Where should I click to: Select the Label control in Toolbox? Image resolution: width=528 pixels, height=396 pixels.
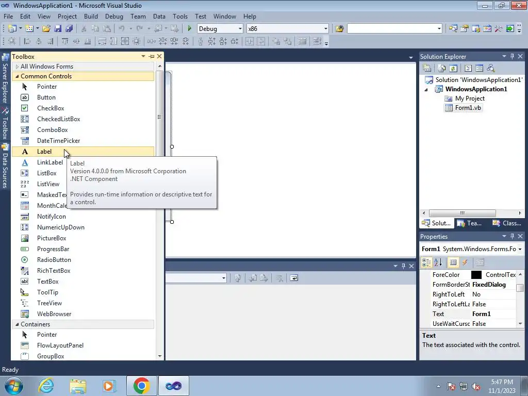(83, 152)
